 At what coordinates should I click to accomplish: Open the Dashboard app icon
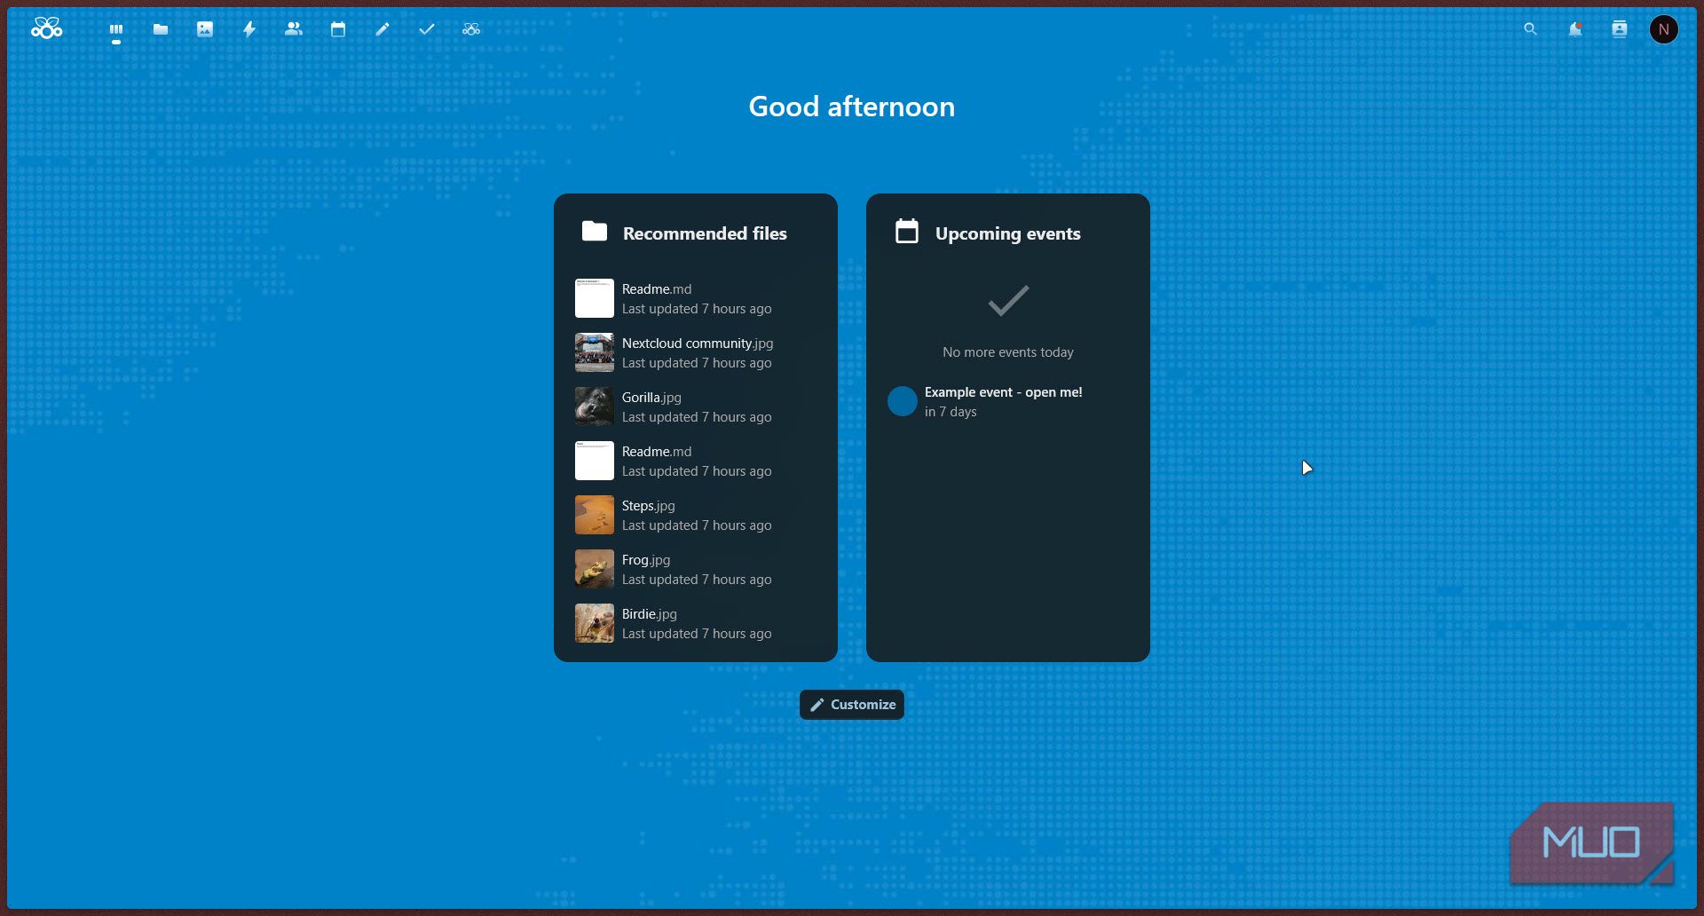coord(116,29)
